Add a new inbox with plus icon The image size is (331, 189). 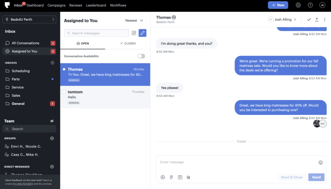point(52,63)
